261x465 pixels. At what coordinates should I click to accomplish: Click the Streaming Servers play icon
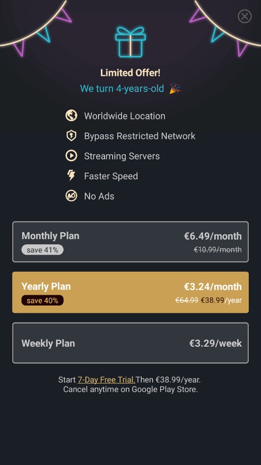71,156
